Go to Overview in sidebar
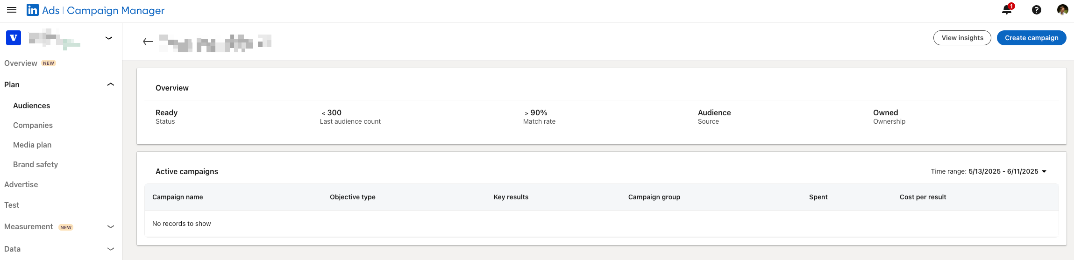The height and width of the screenshot is (260, 1074). 21,63
